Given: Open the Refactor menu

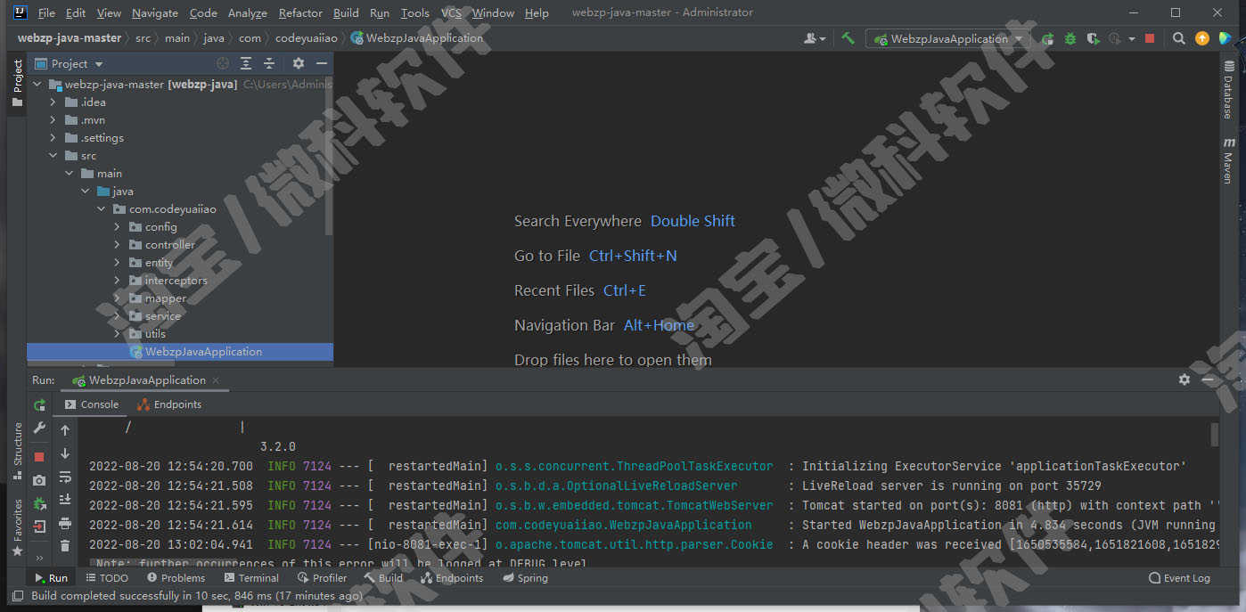Looking at the screenshot, I should [300, 12].
